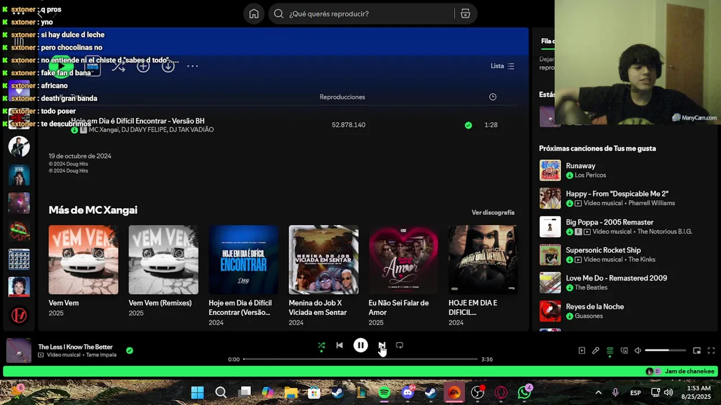
Task: Open the Browse icon in search bar
Action: [x=465, y=14]
